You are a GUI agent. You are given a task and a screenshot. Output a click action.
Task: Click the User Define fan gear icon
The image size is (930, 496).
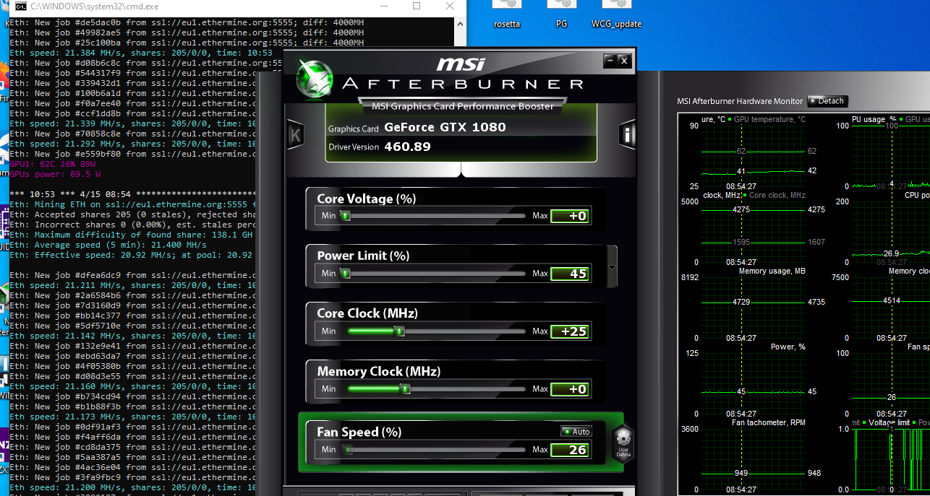coord(623,441)
